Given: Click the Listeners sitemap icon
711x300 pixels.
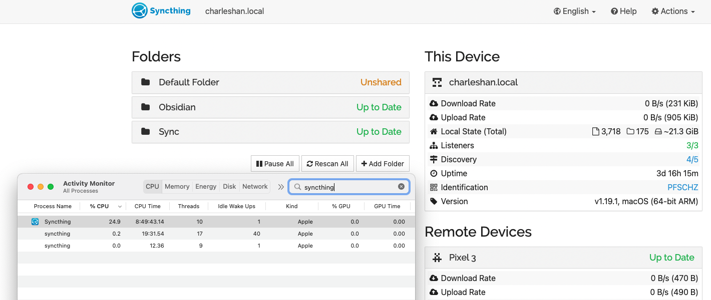Looking at the screenshot, I should tap(434, 146).
